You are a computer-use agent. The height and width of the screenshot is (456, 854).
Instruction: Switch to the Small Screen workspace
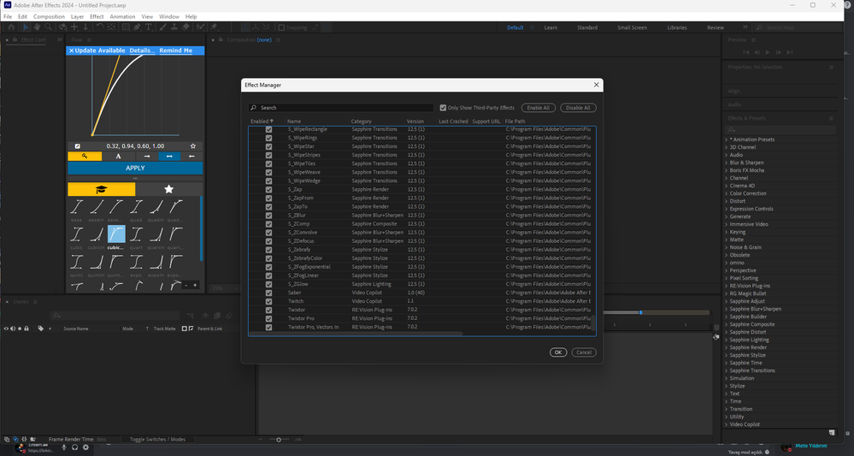coord(632,27)
